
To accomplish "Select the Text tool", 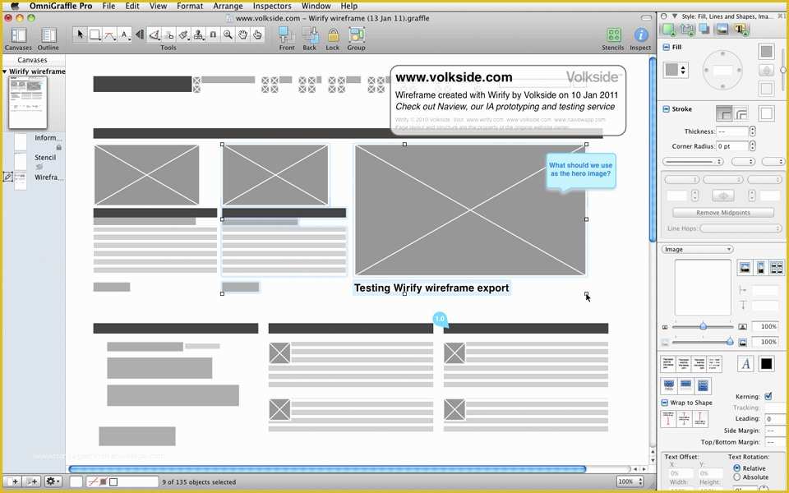I will click(x=124, y=35).
